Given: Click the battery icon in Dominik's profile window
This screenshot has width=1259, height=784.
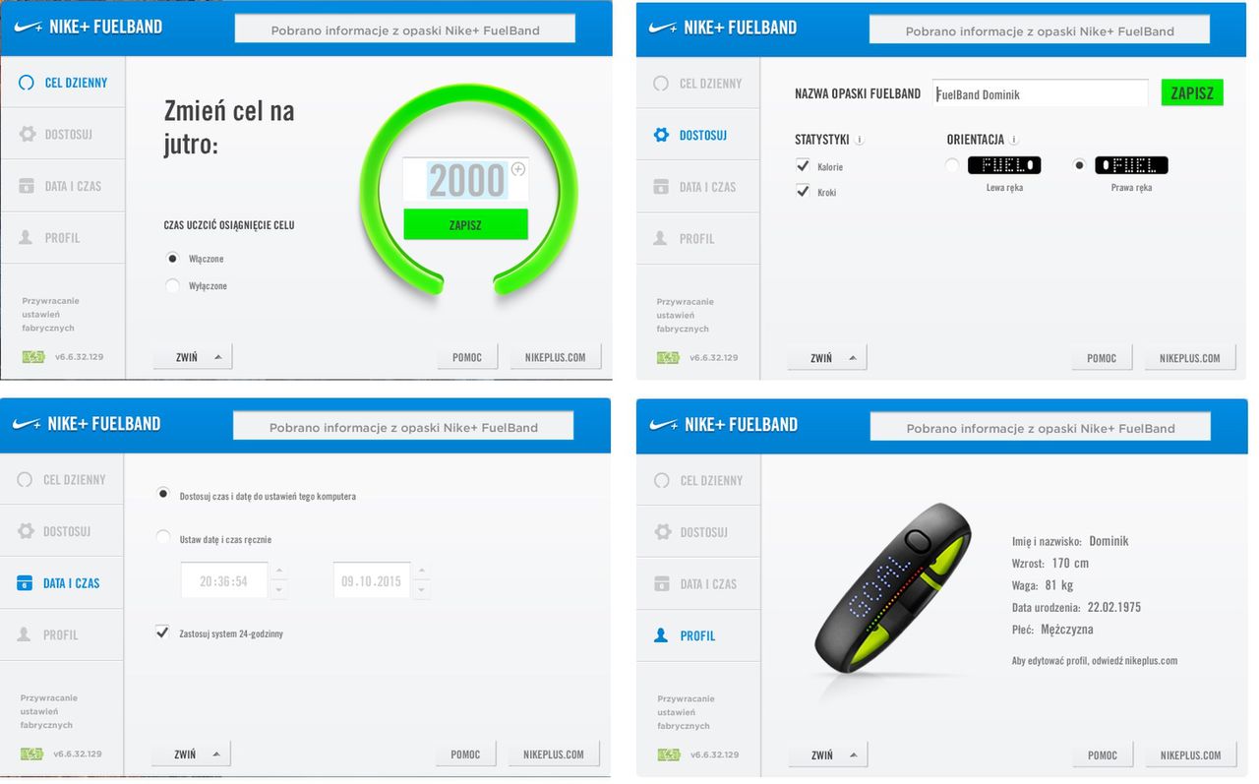Looking at the screenshot, I should pyautogui.click(x=669, y=755).
